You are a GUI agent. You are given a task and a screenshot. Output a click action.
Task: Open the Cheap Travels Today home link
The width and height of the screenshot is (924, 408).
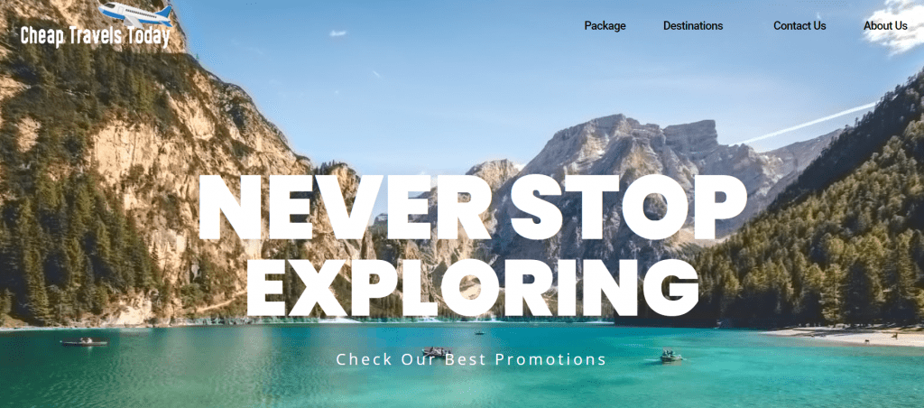point(96,36)
